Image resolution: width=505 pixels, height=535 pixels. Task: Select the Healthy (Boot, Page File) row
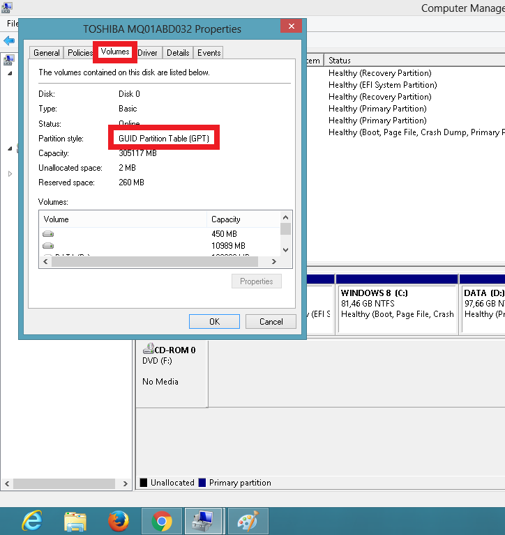pos(416,132)
